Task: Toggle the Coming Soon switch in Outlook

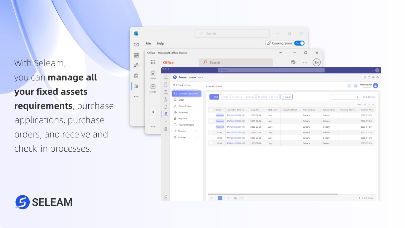Action: point(299,43)
